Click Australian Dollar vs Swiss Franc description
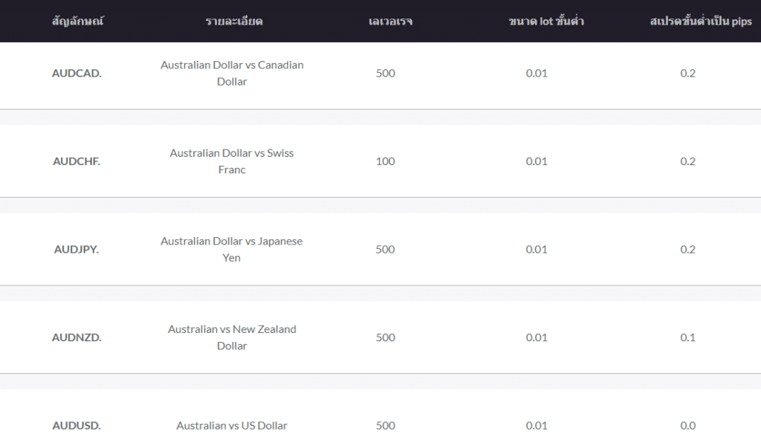 tap(232, 161)
